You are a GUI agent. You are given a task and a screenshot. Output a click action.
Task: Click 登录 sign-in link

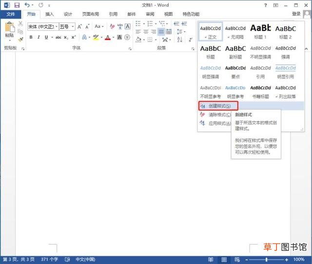[x=296, y=14]
